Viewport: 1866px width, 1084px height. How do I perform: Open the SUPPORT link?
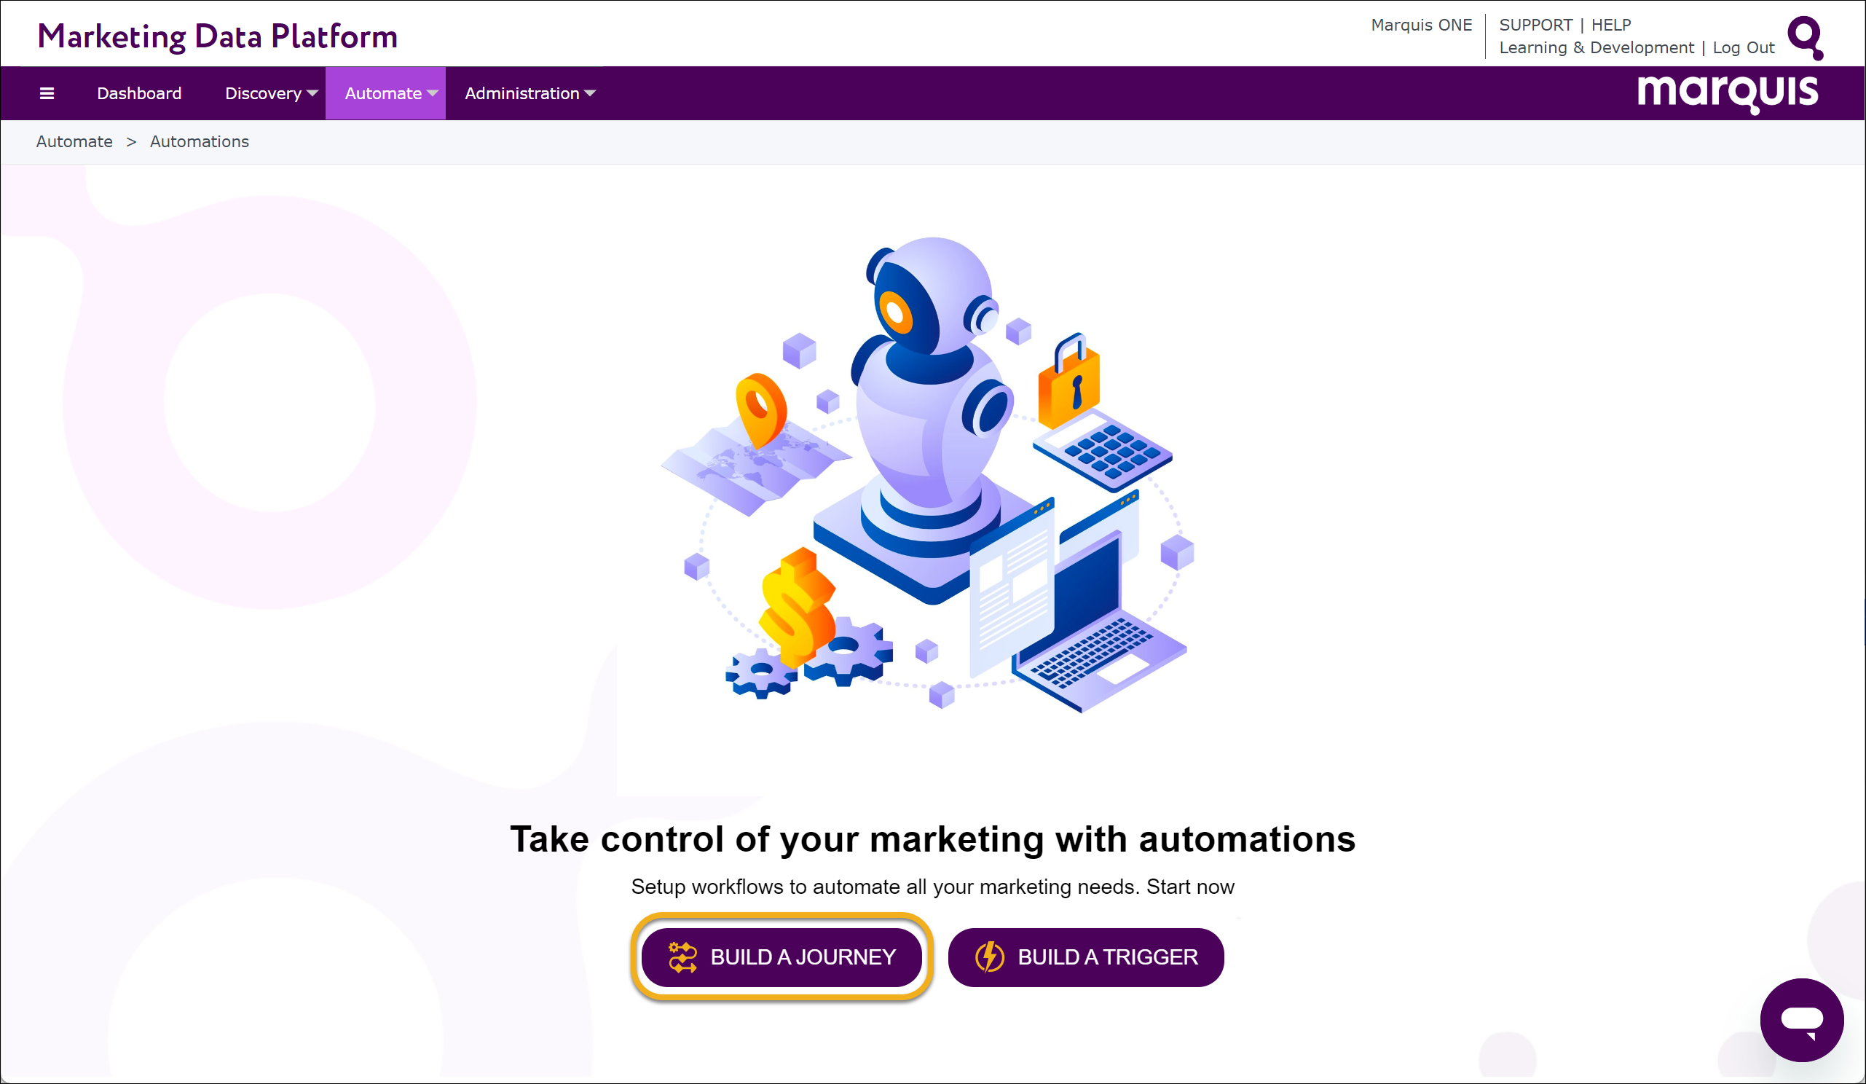tap(1536, 25)
